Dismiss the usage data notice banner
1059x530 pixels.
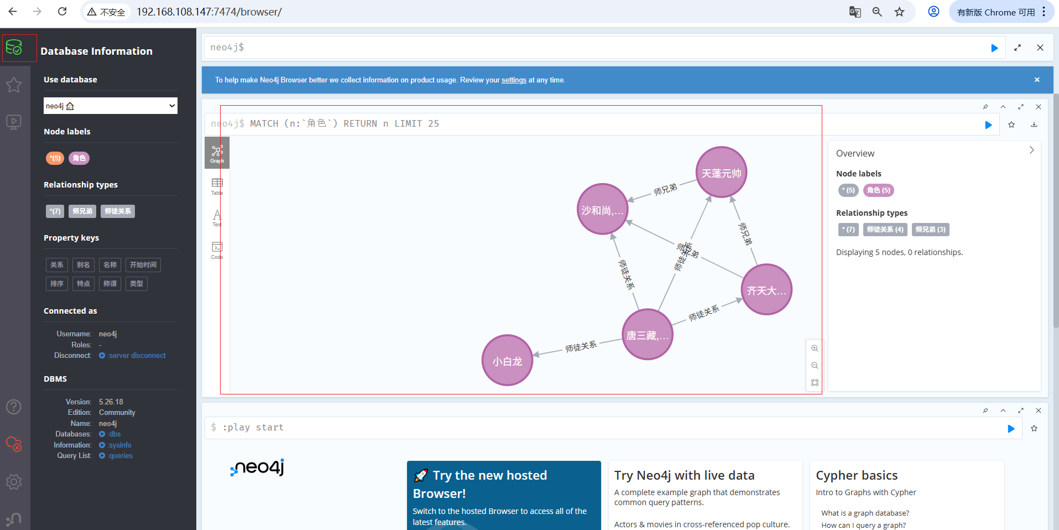tap(1037, 80)
